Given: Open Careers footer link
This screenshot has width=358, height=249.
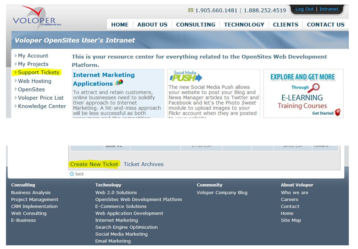Looking at the screenshot, I should pos(290,199).
